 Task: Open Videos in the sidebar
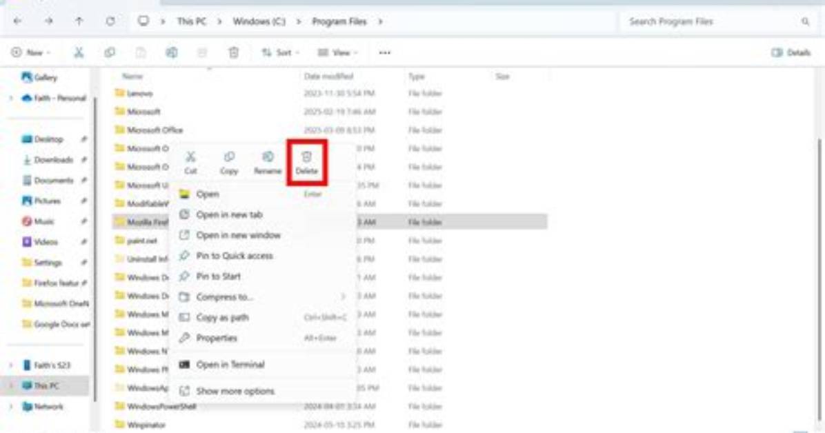point(39,241)
